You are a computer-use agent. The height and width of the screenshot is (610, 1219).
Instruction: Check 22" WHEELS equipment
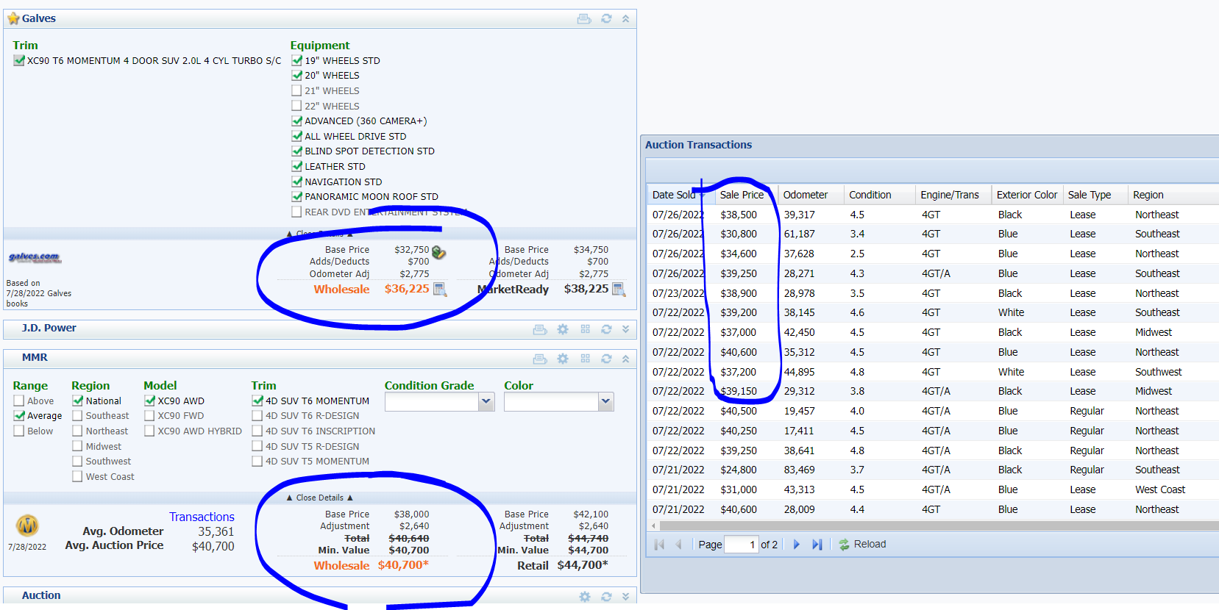(296, 106)
